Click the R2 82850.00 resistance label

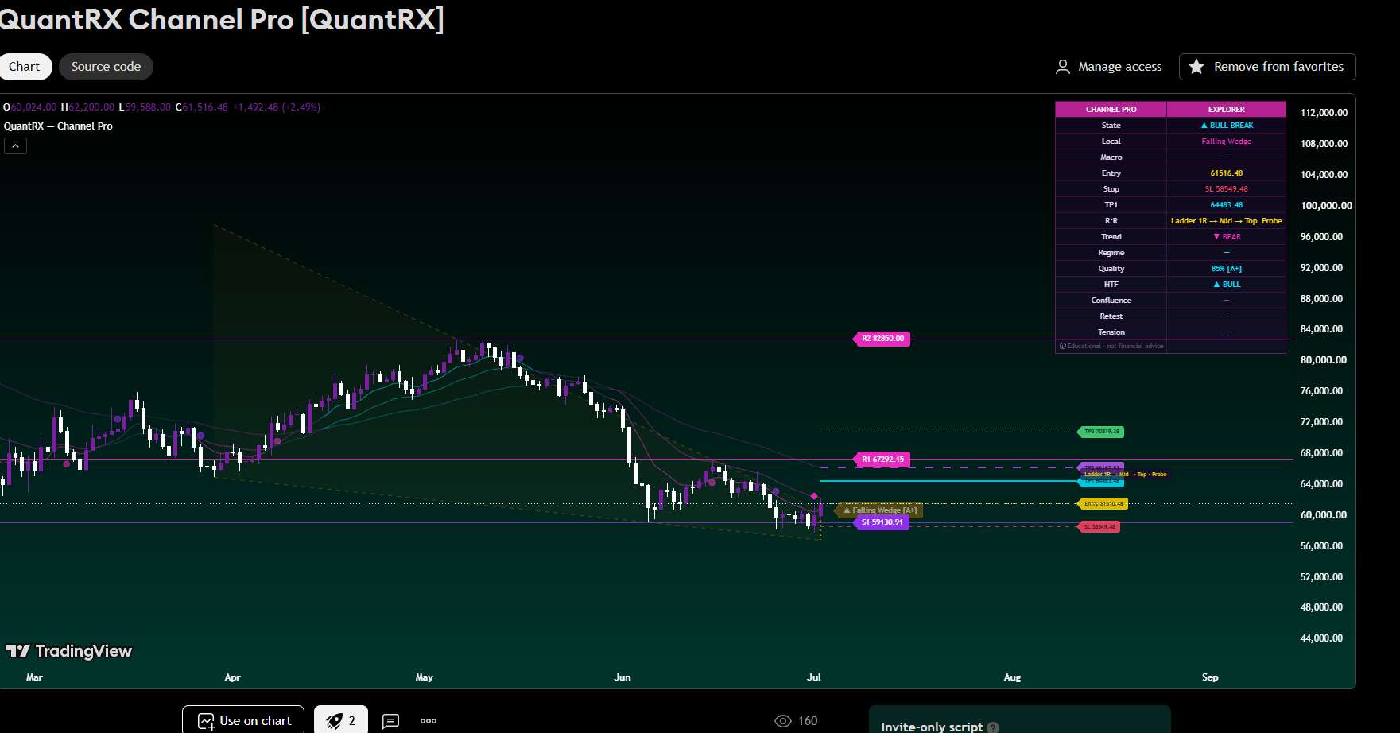tap(882, 339)
